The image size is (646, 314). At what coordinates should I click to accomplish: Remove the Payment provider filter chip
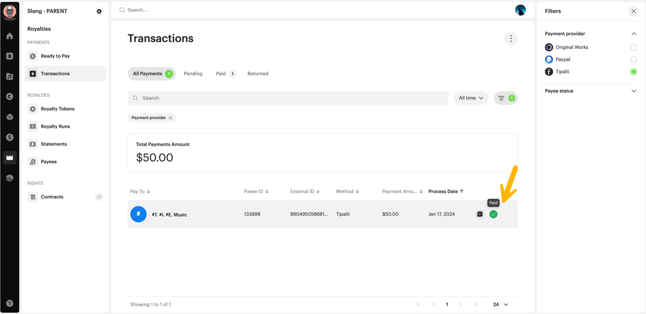click(x=171, y=118)
